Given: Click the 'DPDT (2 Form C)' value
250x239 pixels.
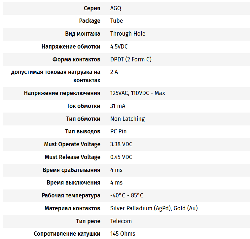Looking at the screenshot, I should (x=131, y=59).
